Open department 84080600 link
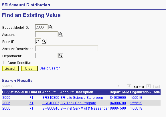Image resolution: width=166 pixels, height=117 pixels. tap(118, 98)
